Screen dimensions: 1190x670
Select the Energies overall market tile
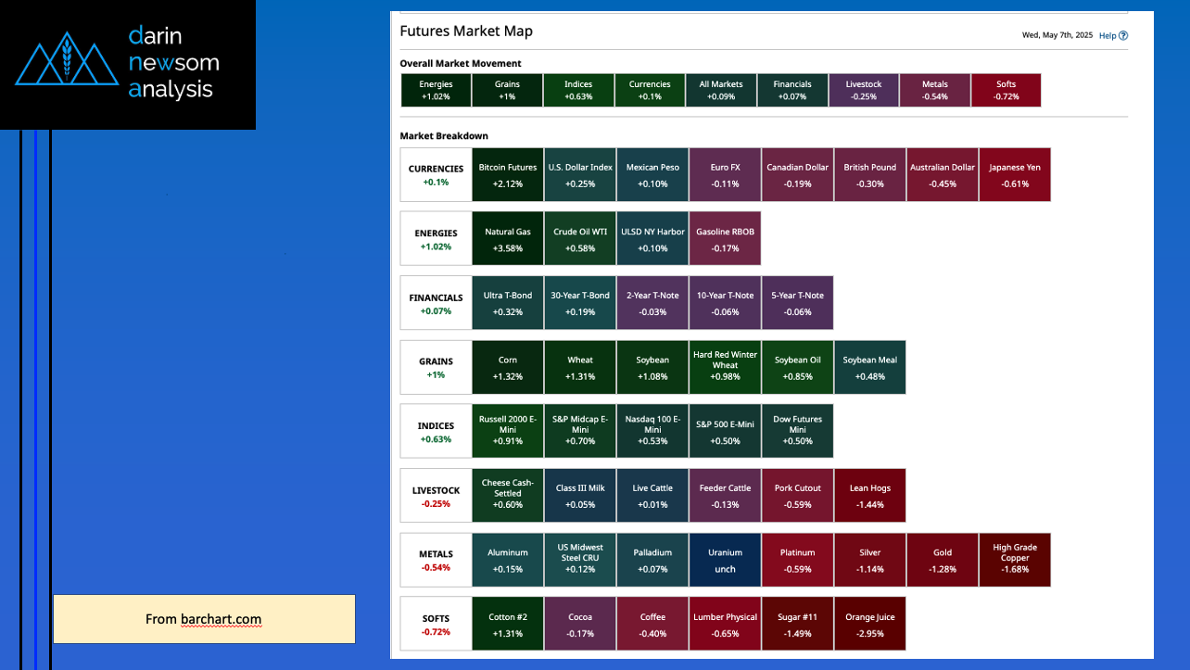[436, 90]
